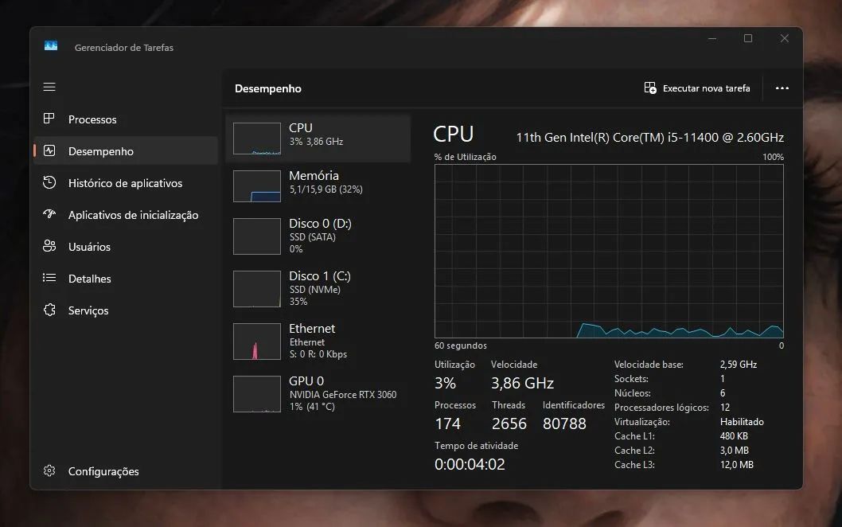This screenshot has height=527, width=842.
Task: Minimize the Gerenciador de Tarefas window
Action: pos(712,38)
